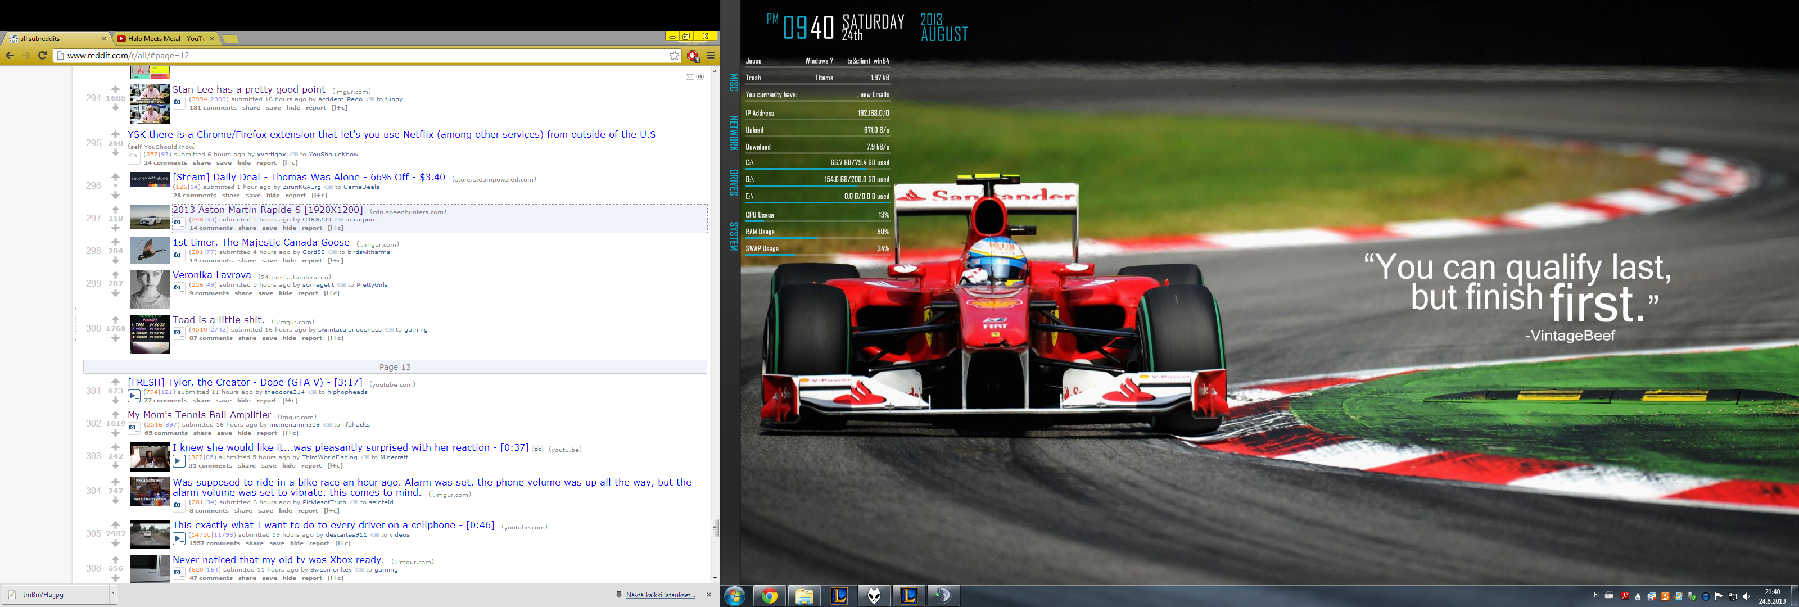The image size is (1799, 607).
Task: Select the NETWORK section in Rainmeter sidebar
Action: click(733, 133)
